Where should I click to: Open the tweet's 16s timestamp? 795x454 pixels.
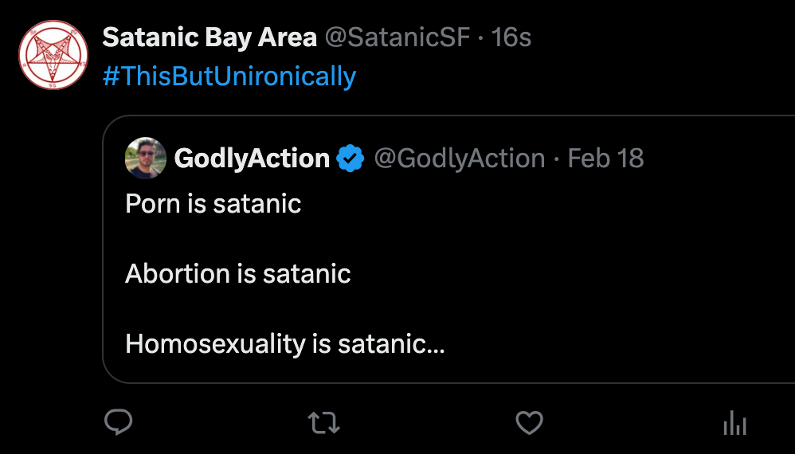tap(511, 37)
